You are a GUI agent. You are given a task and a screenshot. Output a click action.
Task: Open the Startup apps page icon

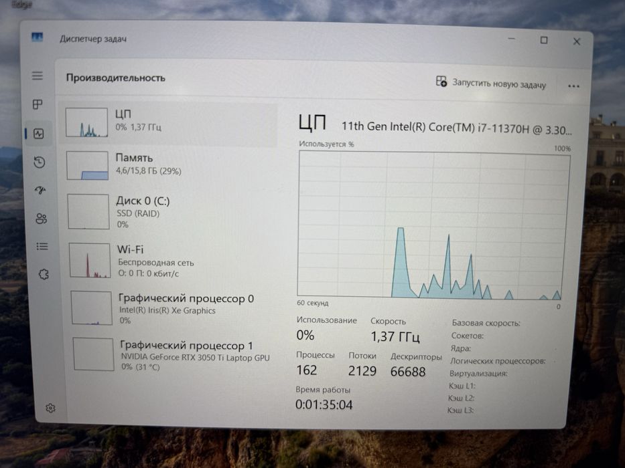coord(40,191)
